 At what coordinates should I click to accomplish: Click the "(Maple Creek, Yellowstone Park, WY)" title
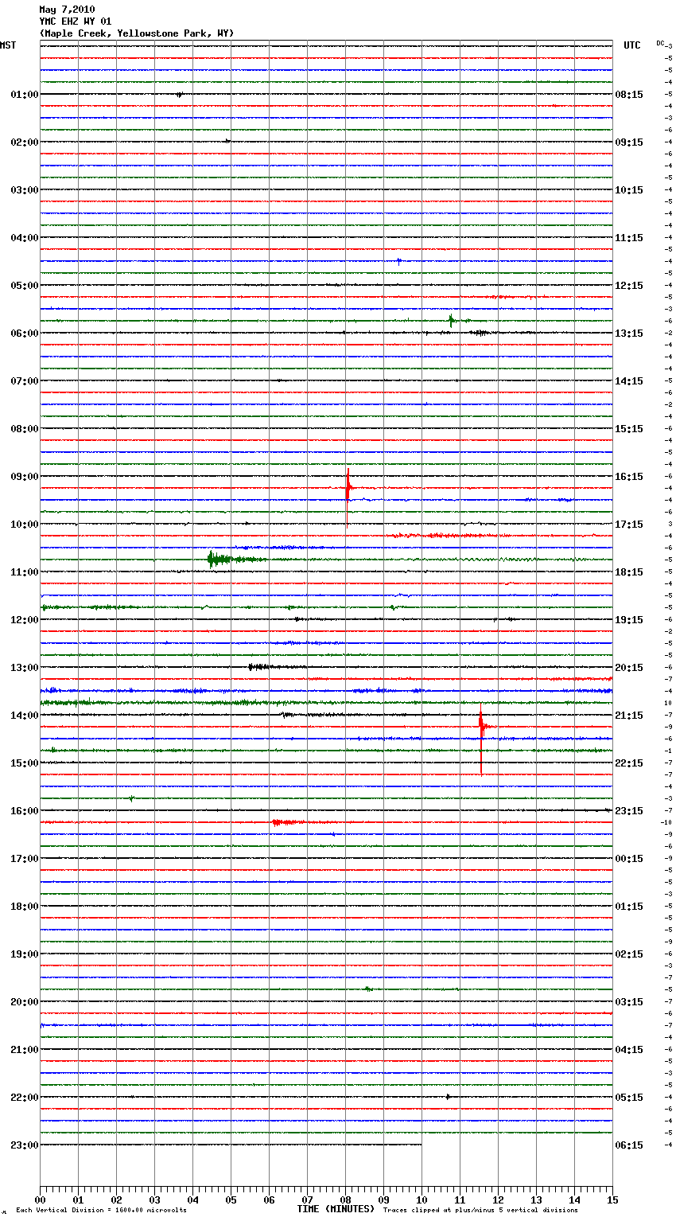tap(137, 33)
